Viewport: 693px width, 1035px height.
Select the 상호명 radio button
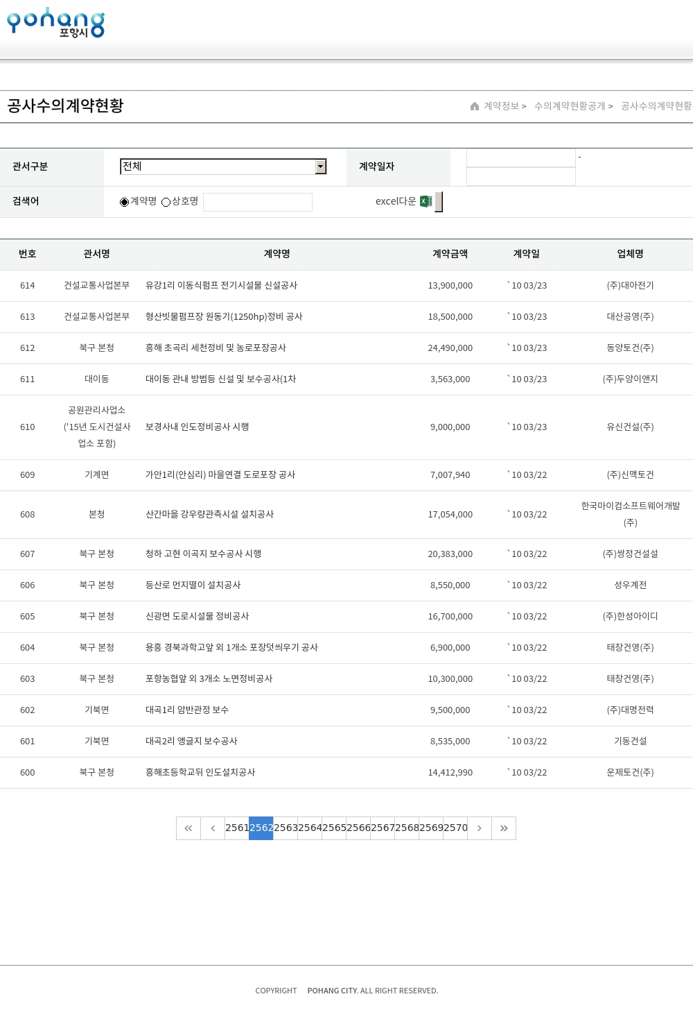[166, 202]
